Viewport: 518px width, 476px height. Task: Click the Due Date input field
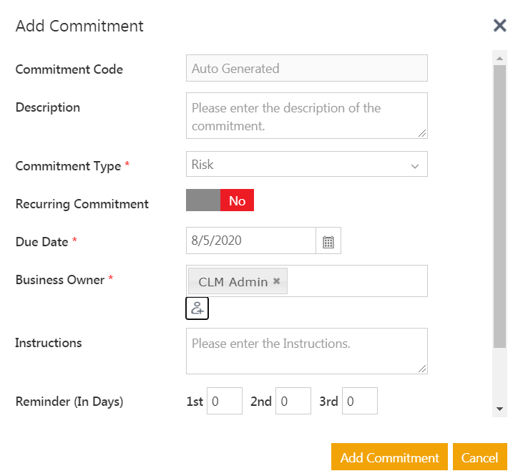(250, 241)
